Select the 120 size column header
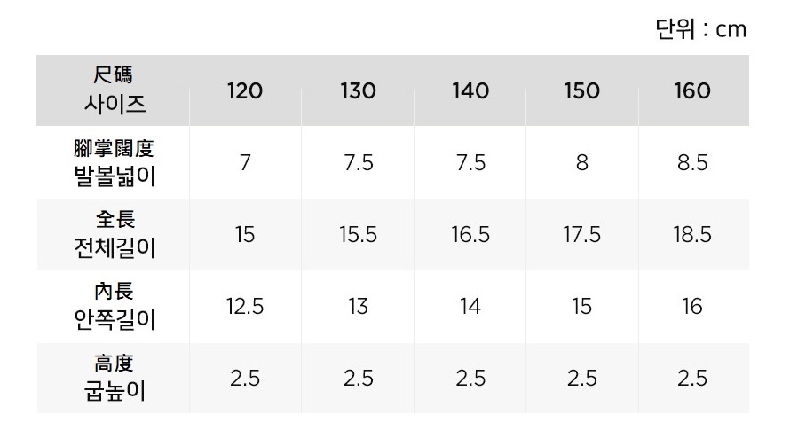The image size is (790, 438). tap(245, 91)
